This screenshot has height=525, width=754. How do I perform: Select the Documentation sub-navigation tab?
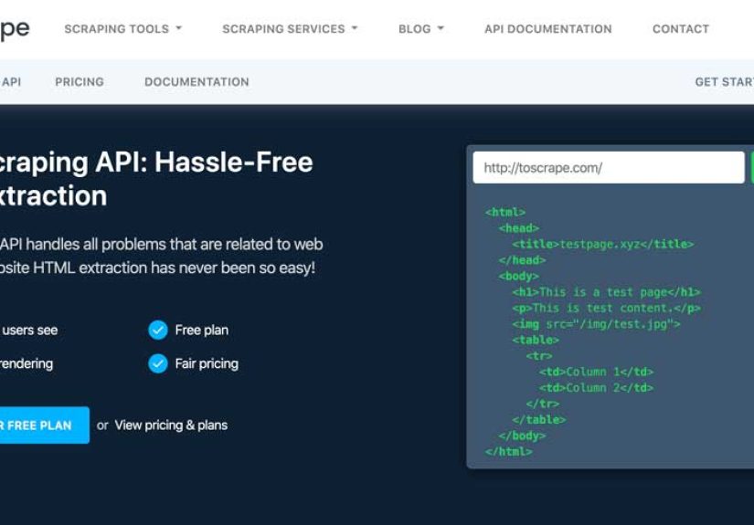pyautogui.click(x=196, y=81)
